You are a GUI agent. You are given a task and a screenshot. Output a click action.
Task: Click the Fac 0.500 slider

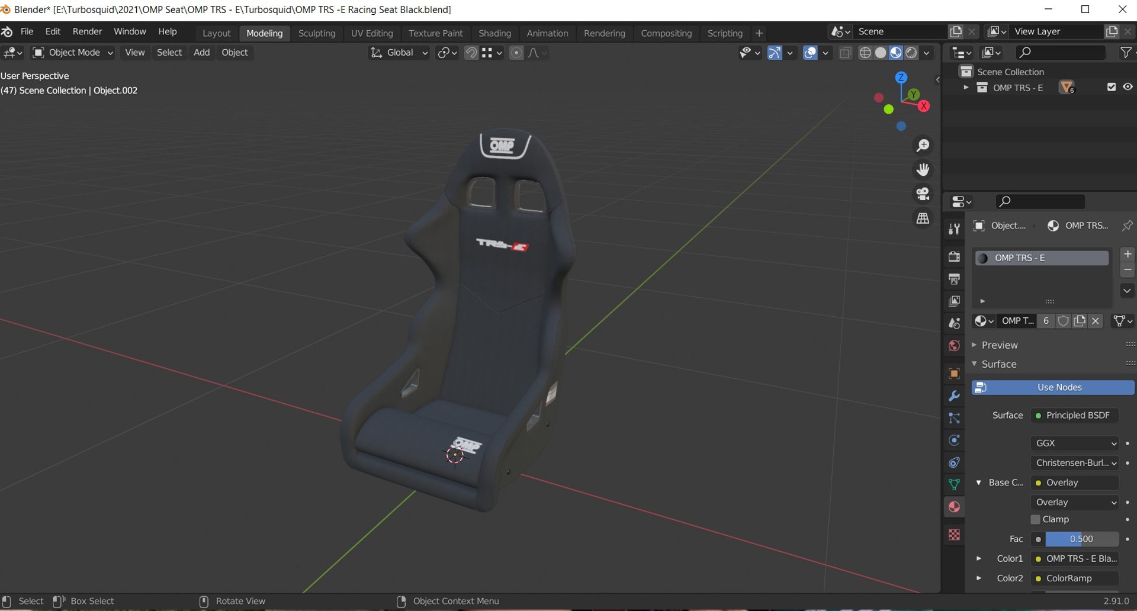click(1081, 539)
